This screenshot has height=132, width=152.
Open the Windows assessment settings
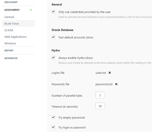tap(10, 43)
